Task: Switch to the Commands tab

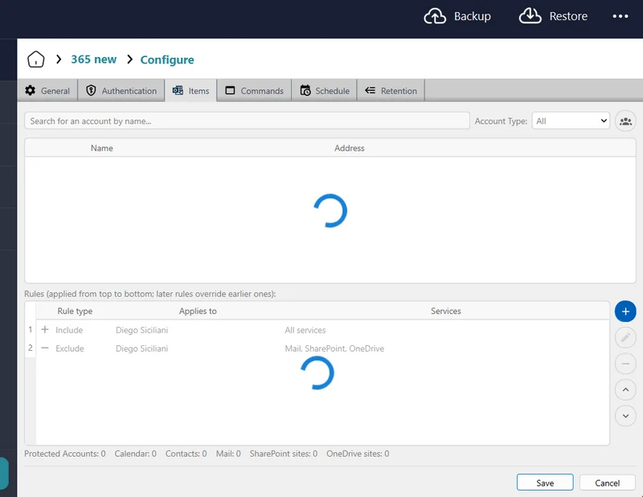Action: tap(254, 91)
